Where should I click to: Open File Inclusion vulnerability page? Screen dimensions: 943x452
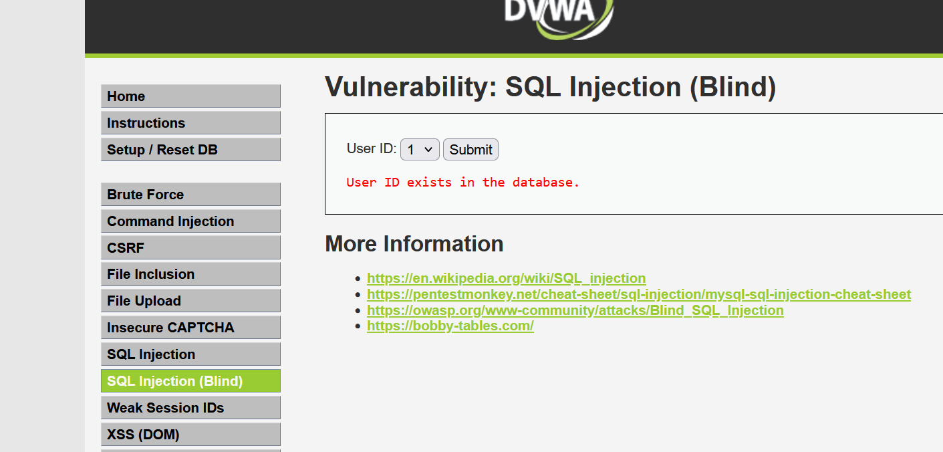point(190,274)
